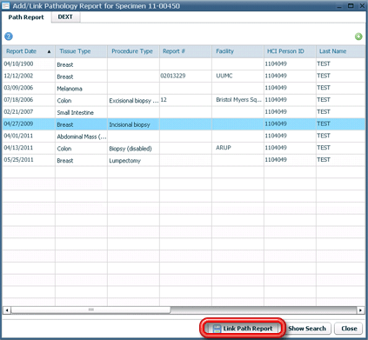Click the Biopsy (disabled) procedure cell
This screenshot has height=340, width=368.
coord(133,149)
